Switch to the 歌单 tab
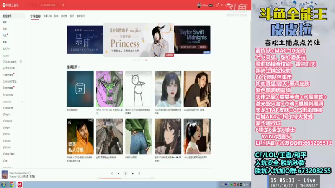The image size is (335, 188). [56, 16]
